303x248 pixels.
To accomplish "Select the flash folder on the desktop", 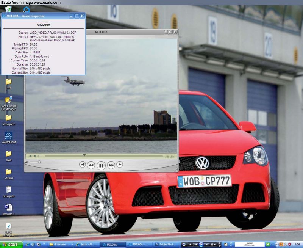I will pos(8,156).
